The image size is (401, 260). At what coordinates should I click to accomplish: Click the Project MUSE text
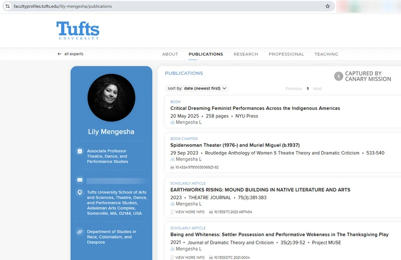(326, 242)
